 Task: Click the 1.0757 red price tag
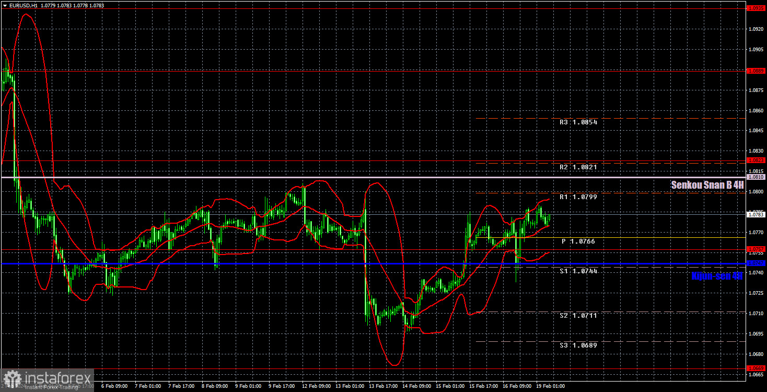(x=757, y=249)
